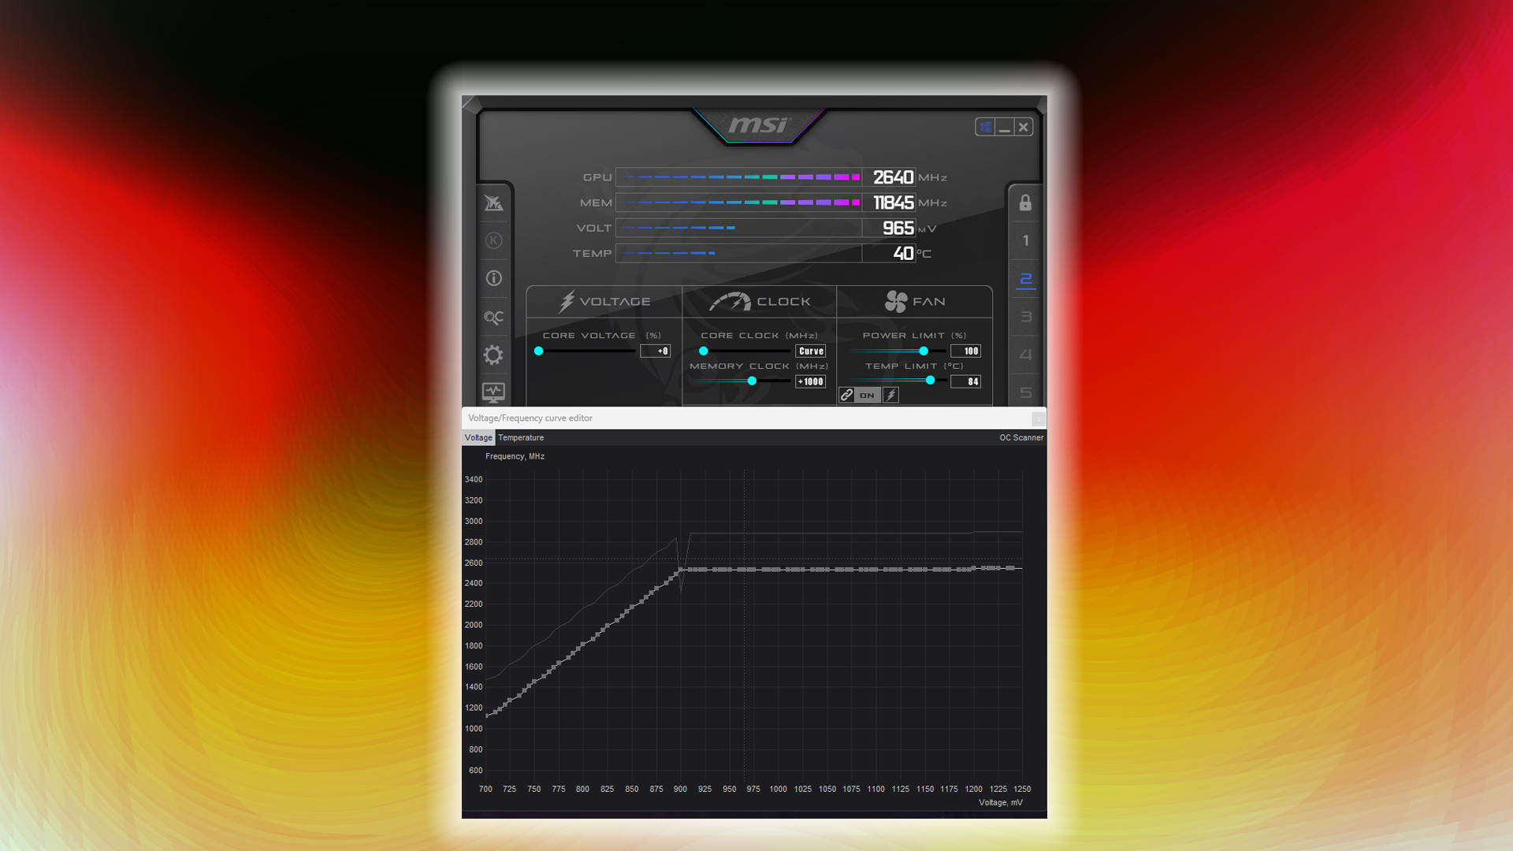Toggle the ON button under temp limit
The width and height of the screenshot is (1513, 851).
[867, 396]
